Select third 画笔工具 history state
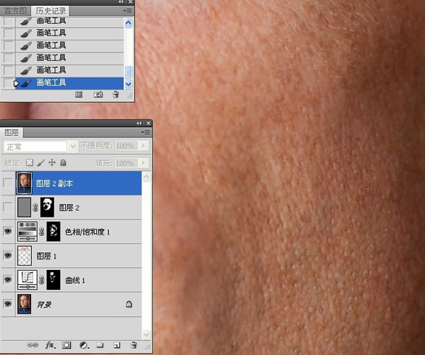 coord(69,45)
